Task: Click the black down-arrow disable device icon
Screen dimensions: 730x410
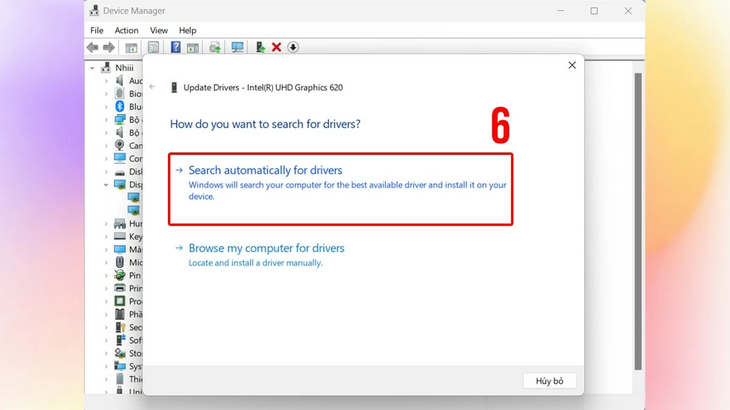Action: coord(293,47)
